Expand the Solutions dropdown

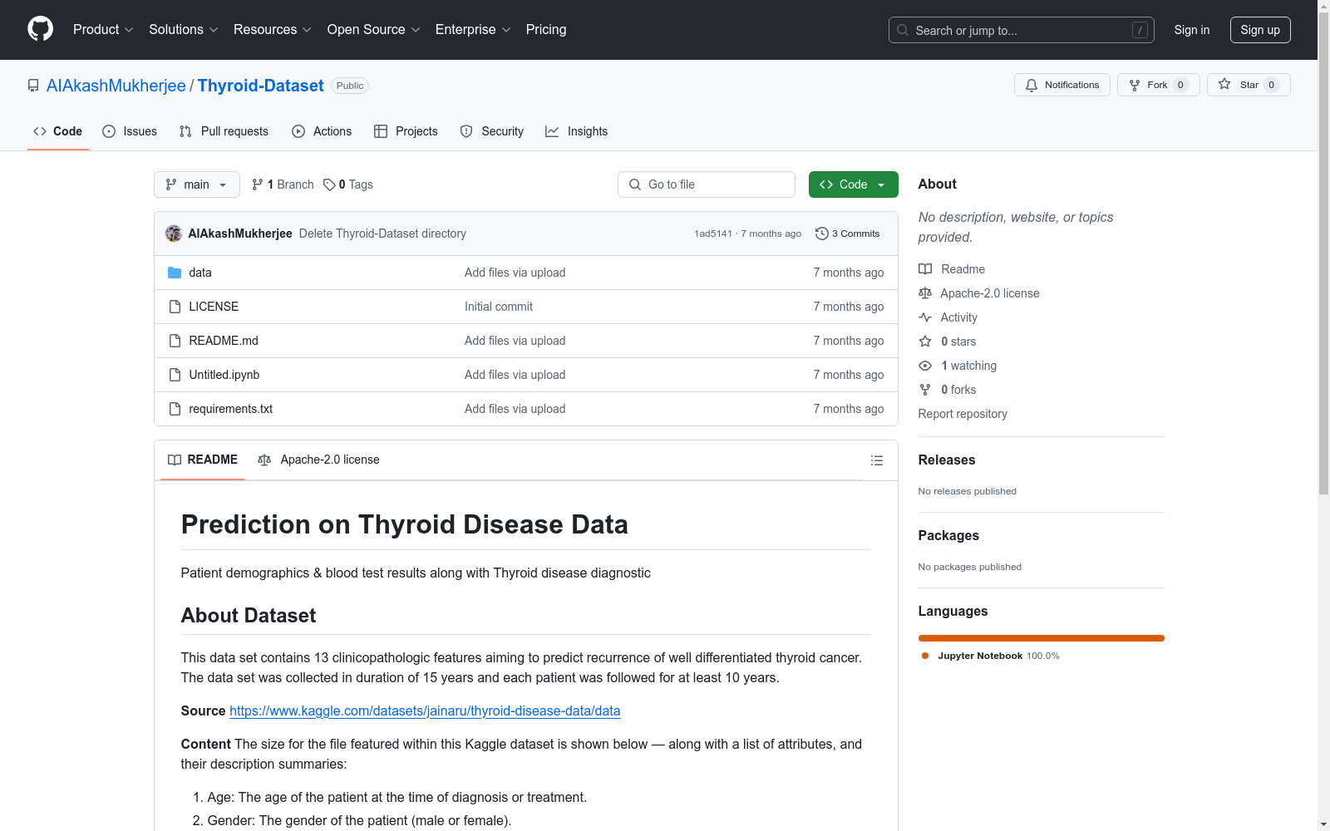click(x=184, y=30)
